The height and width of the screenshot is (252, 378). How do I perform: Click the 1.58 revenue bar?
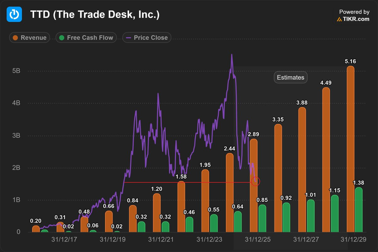181,206
